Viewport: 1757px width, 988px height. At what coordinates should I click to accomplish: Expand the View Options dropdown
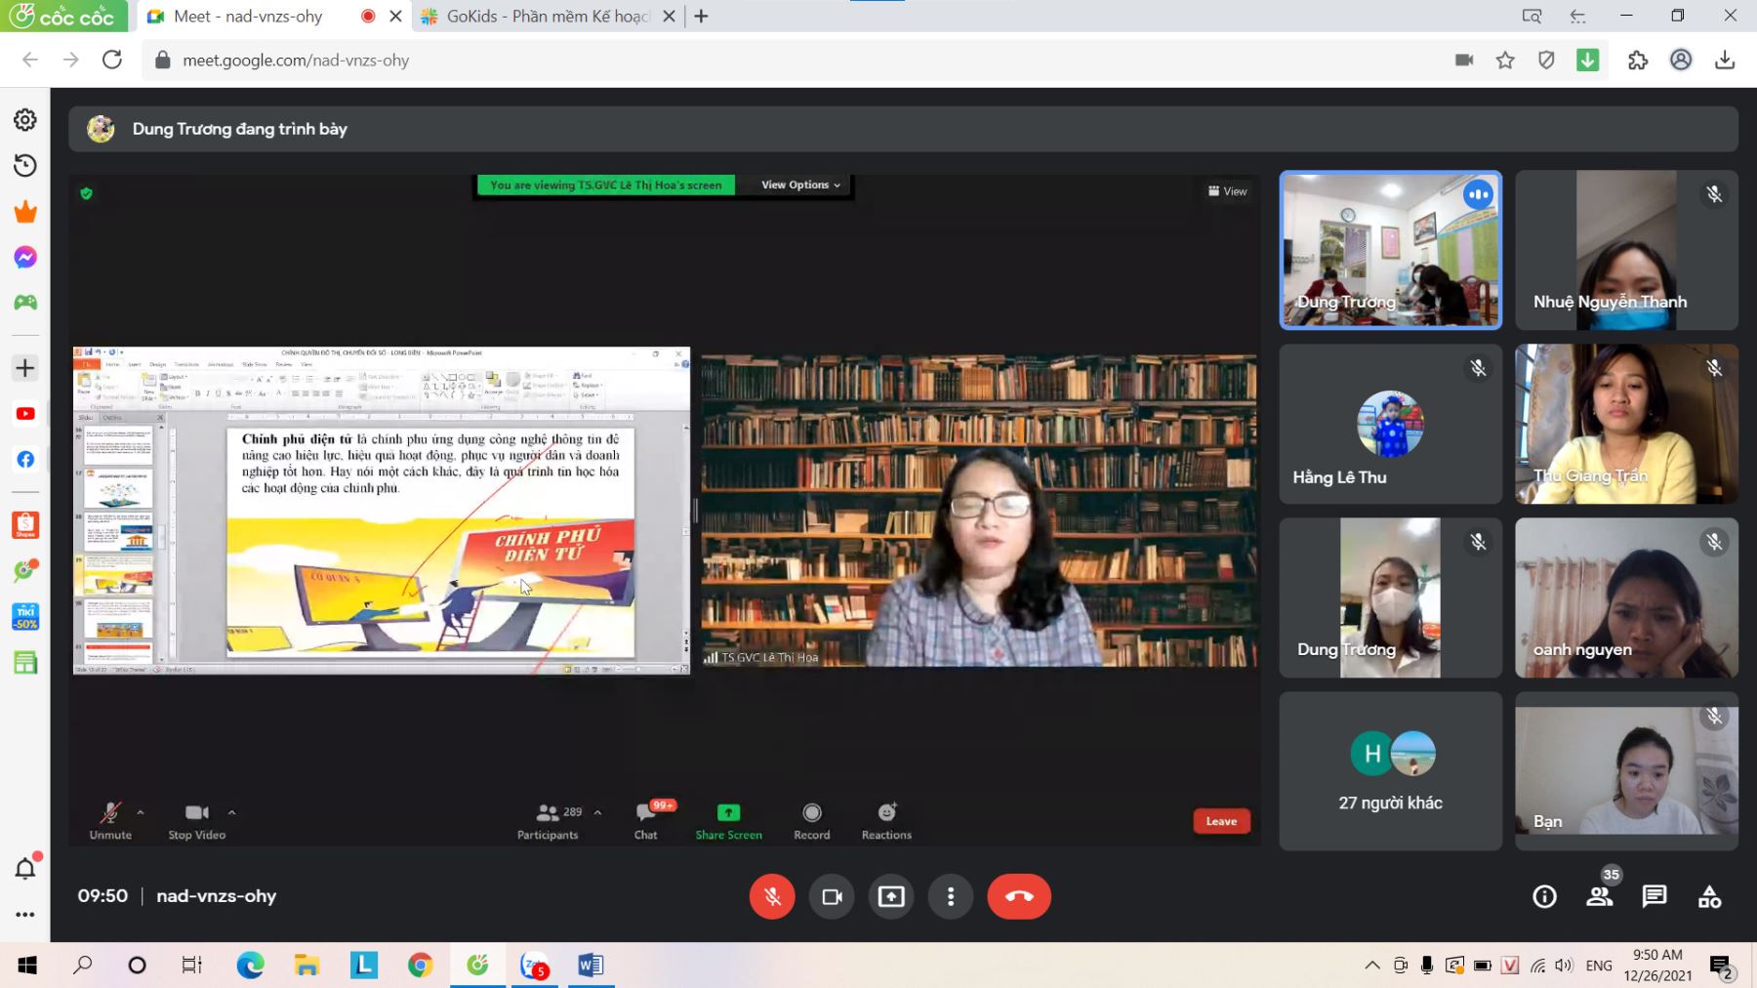[x=800, y=185]
